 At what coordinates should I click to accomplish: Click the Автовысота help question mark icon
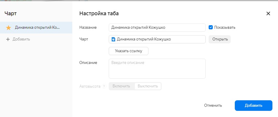pos(104,87)
